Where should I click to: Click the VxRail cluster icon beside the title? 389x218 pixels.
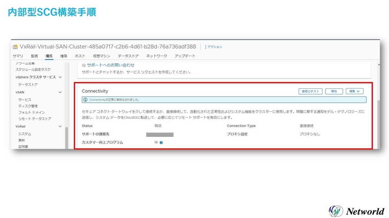point(15,47)
